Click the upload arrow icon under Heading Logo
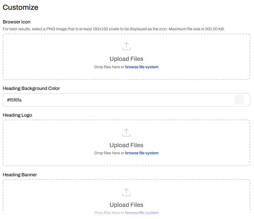The height and width of the screenshot is (219, 254). coord(126,133)
